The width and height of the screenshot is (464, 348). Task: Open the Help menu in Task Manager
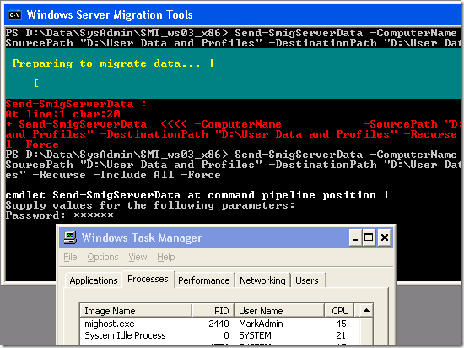pos(165,257)
